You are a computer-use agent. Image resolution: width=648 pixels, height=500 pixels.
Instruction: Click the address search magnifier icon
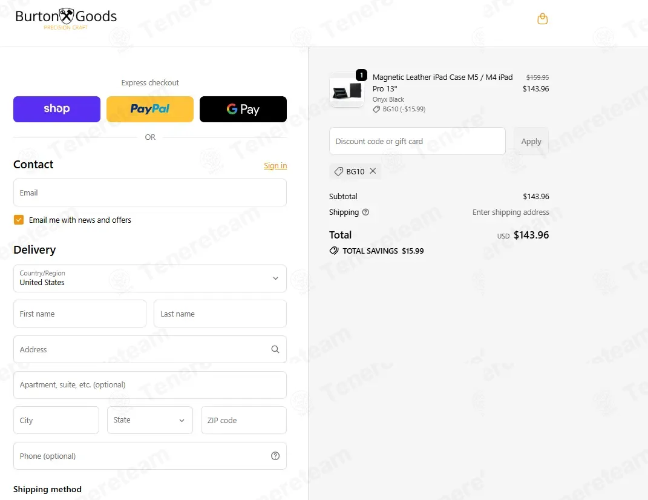coord(275,349)
